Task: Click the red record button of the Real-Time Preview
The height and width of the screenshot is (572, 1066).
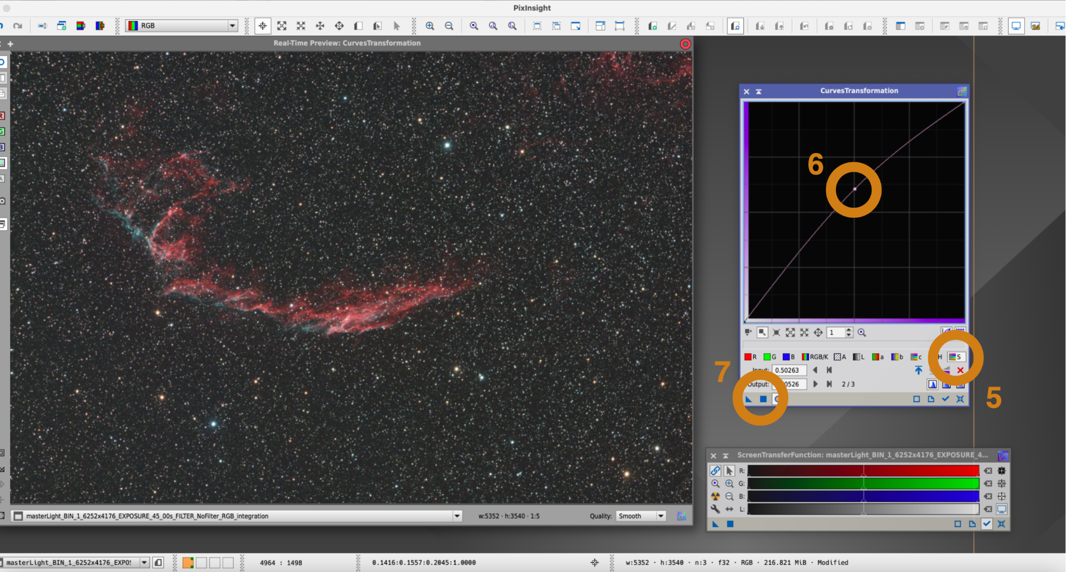Action: (x=686, y=44)
